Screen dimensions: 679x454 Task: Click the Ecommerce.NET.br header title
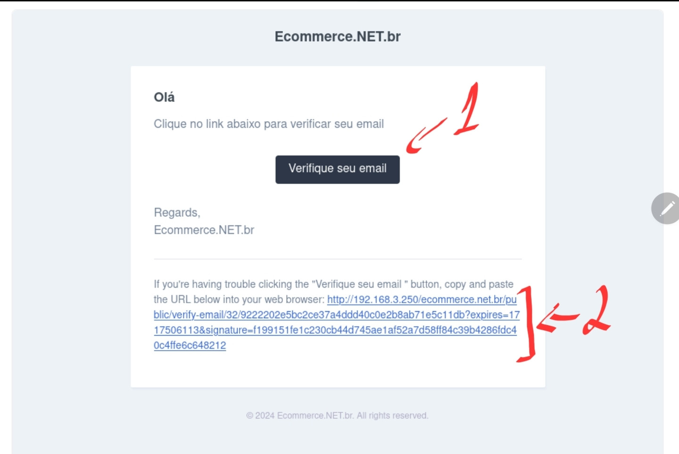338,36
